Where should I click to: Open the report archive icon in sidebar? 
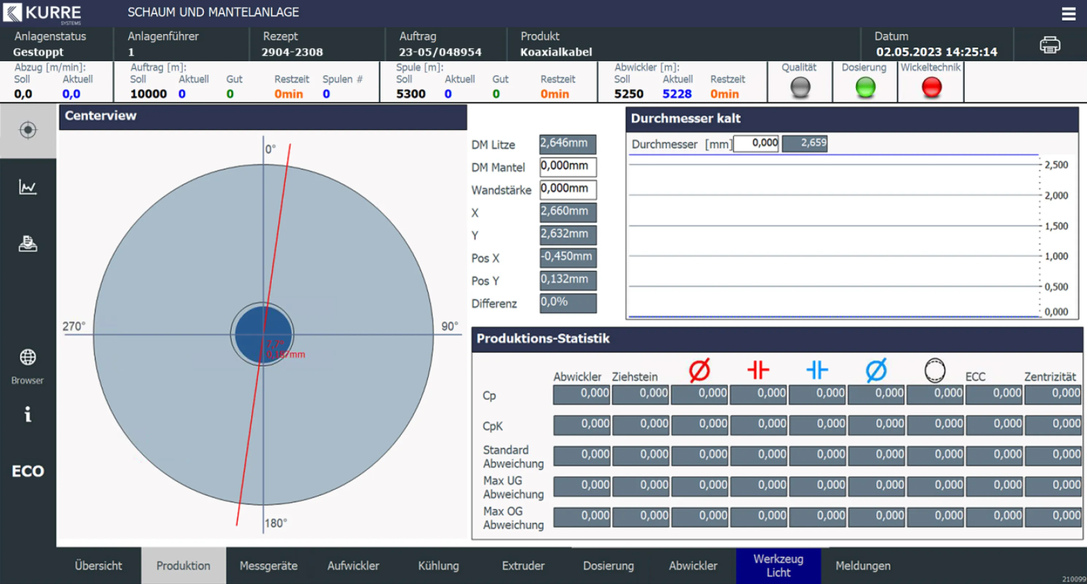(x=27, y=244)
